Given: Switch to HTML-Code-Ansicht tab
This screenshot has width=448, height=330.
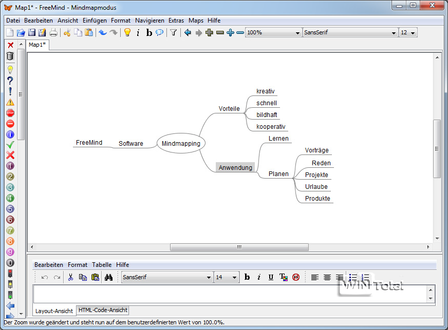Looking at the screenshot, I should [x=103, y=310].
